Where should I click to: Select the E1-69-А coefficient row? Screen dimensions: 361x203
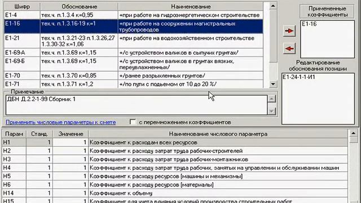click(134, 52)
